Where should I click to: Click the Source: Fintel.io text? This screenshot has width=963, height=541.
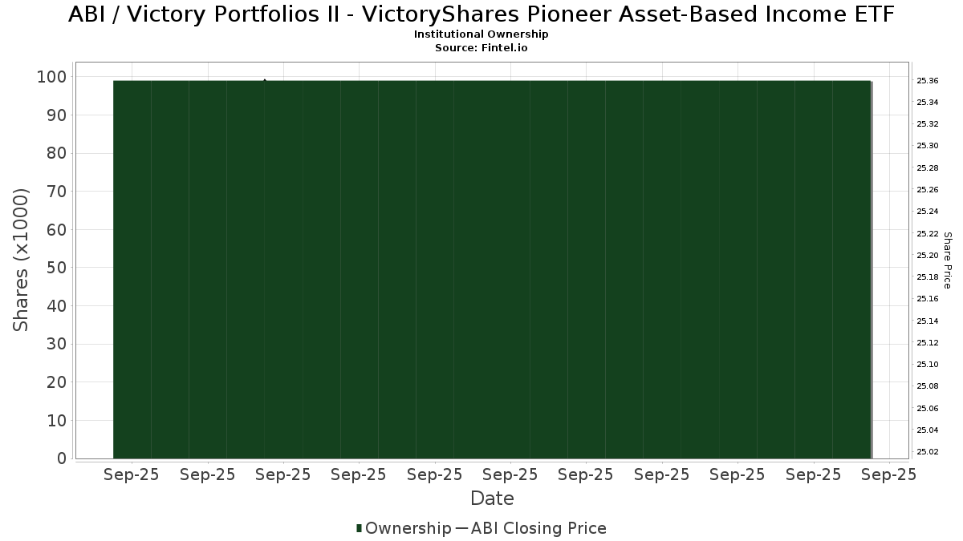(x=481, y=48)
